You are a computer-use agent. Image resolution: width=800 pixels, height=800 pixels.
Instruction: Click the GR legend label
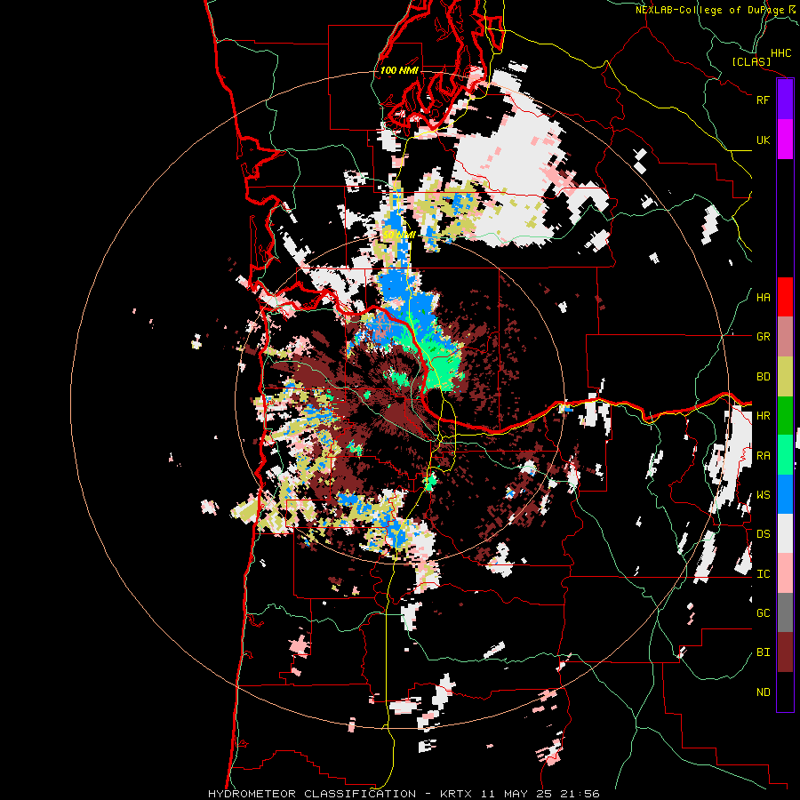763,337
